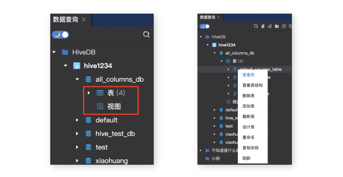
Task: Select the fully labeled xiaohuang database
Action: [111, 161]
